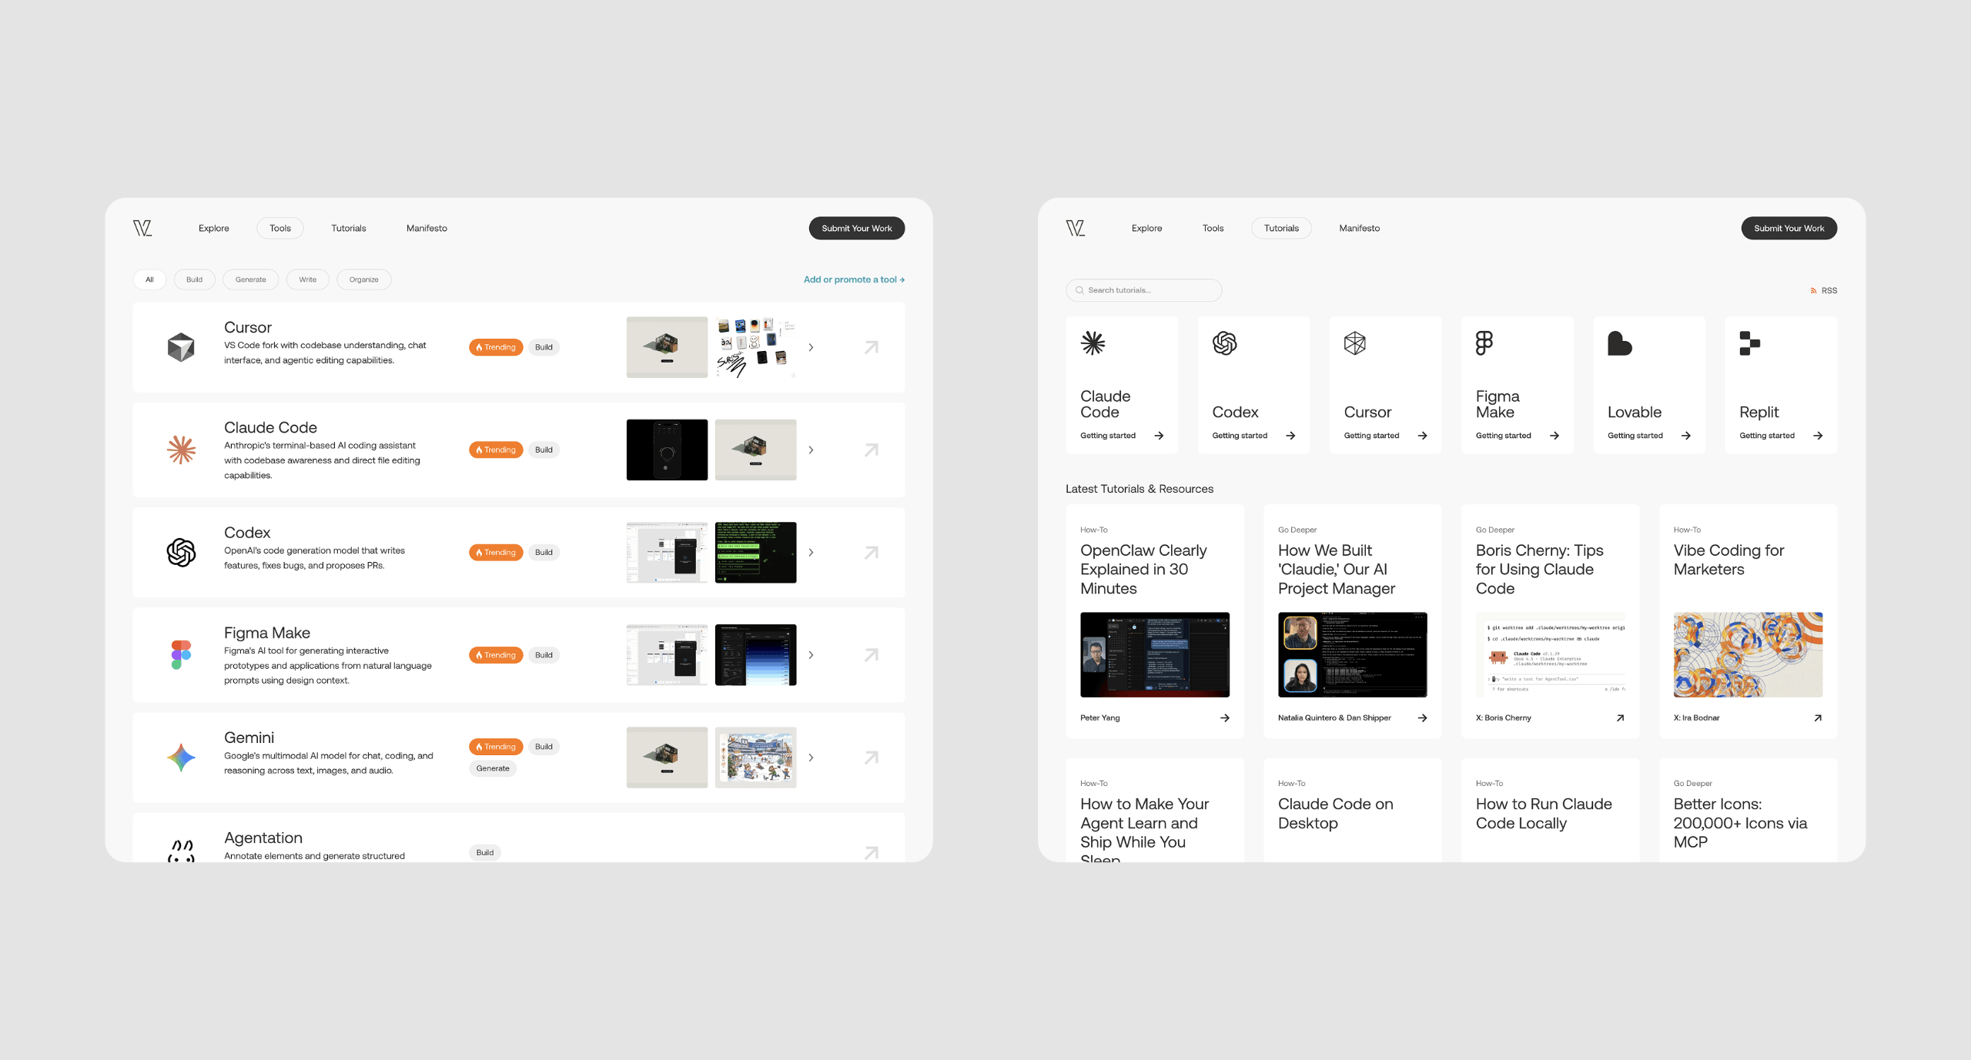
Task: Open Replit Getting started link
Action: point(1781,436)
